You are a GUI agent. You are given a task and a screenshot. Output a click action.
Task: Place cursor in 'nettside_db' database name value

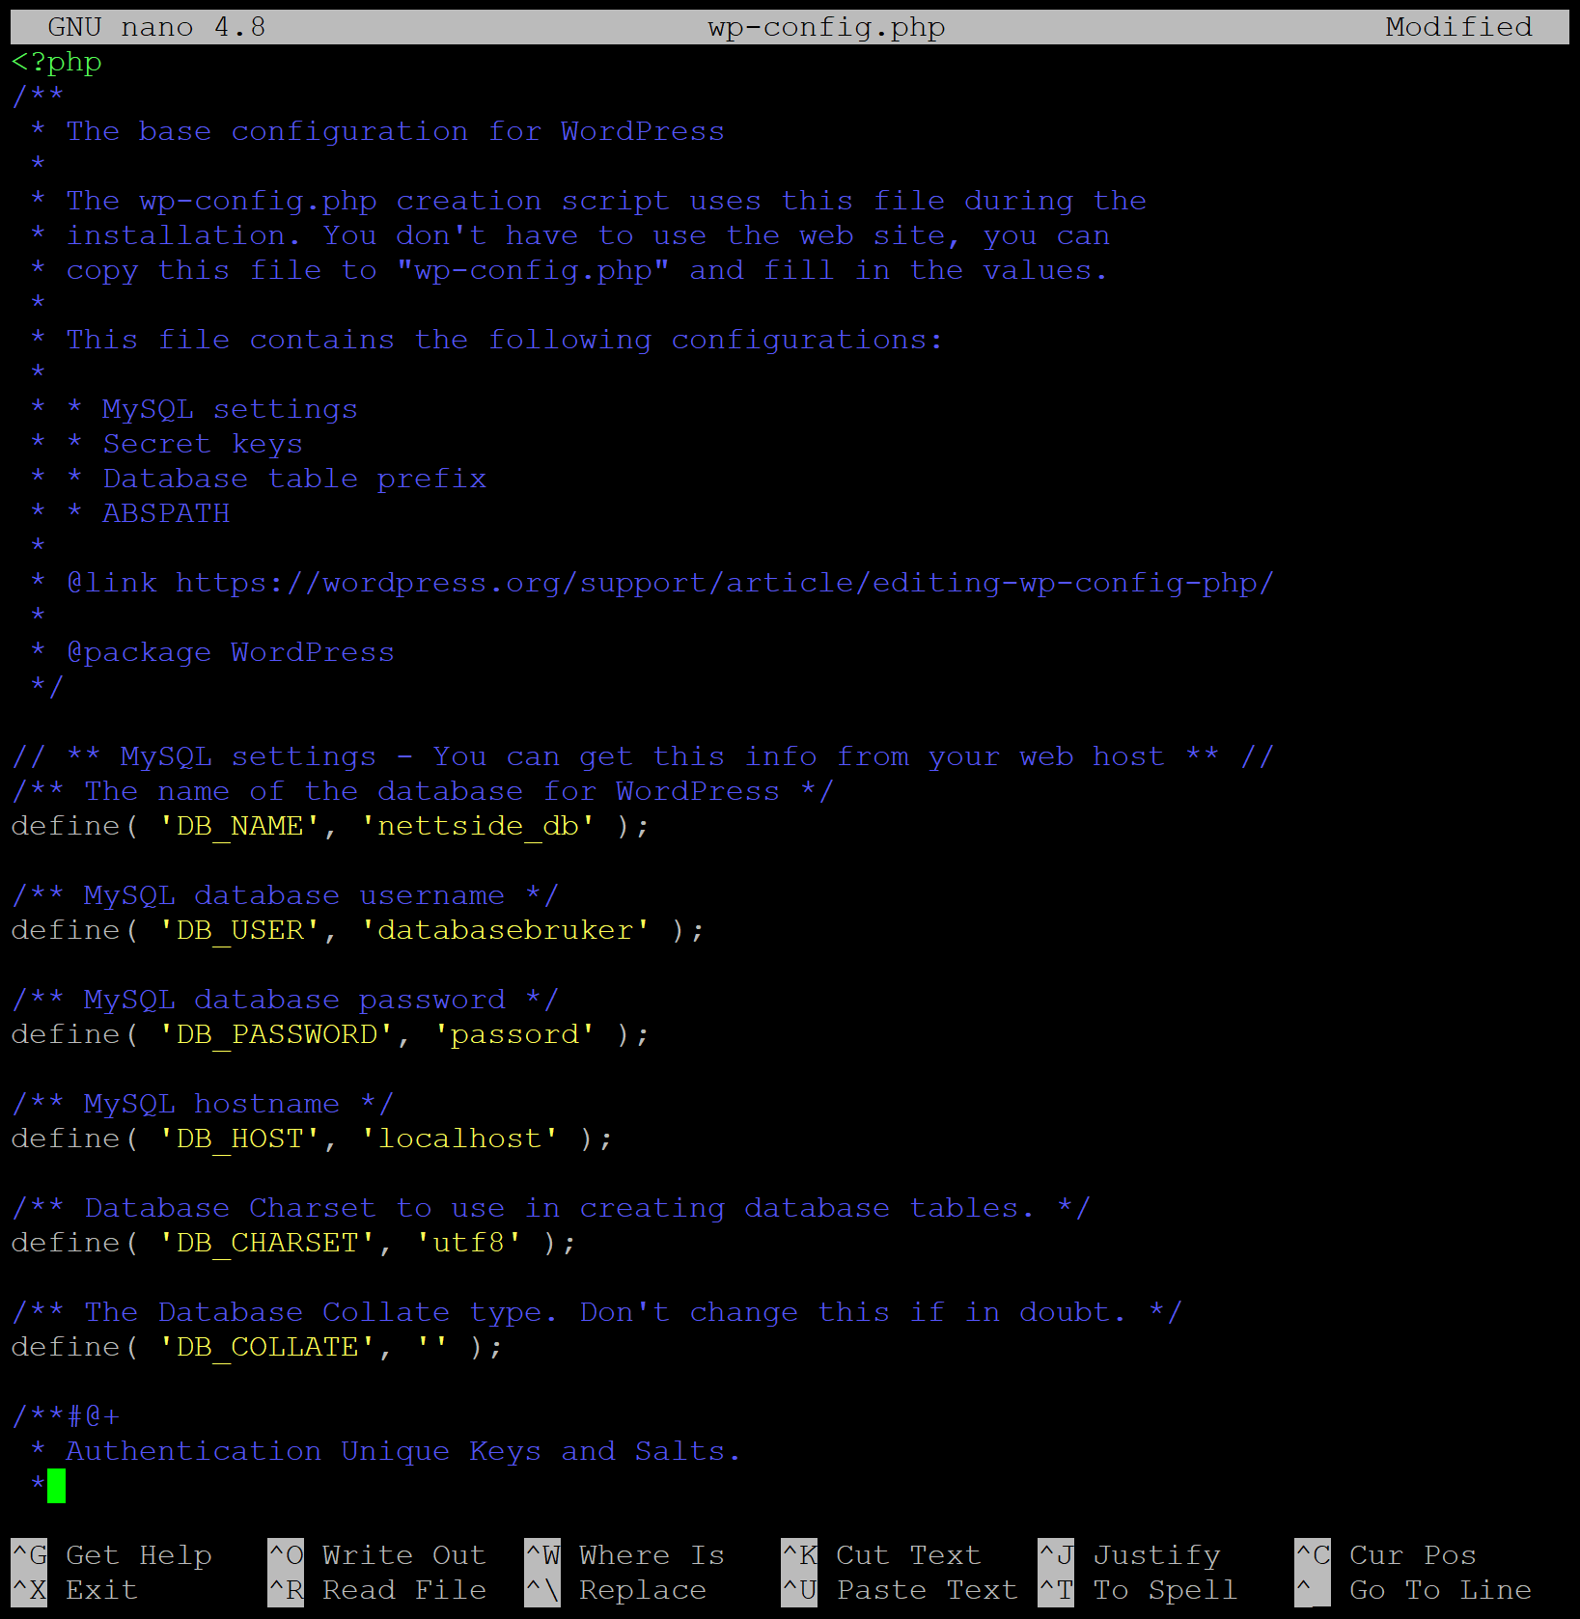click(x=478, y=826)
